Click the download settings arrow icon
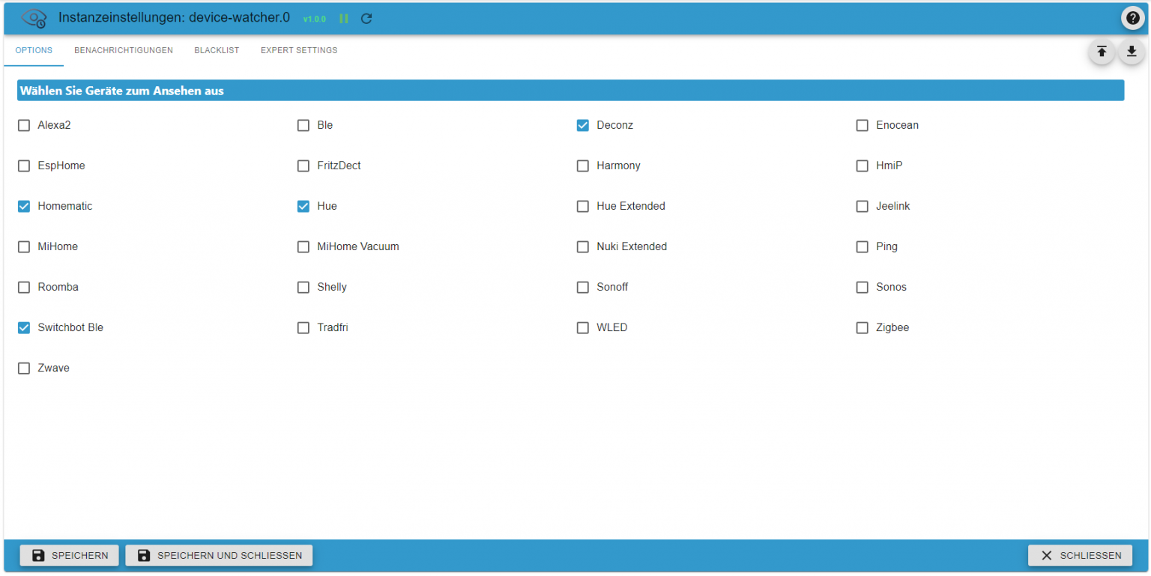This screenshot has width=1151, height=576. pyautogui.click(x=1132, y=52)
